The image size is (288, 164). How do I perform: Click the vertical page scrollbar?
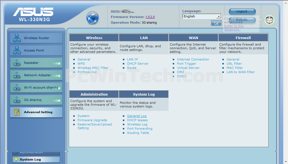coord(285,82)
